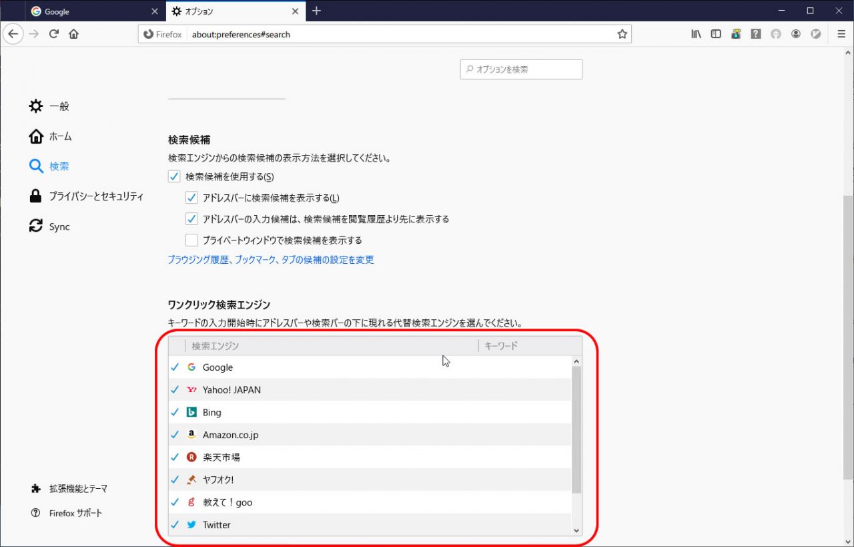Click the engine list scrollbar thumb
The height and width of the screenshot is (547, 854).
click(x=576, y=429)
